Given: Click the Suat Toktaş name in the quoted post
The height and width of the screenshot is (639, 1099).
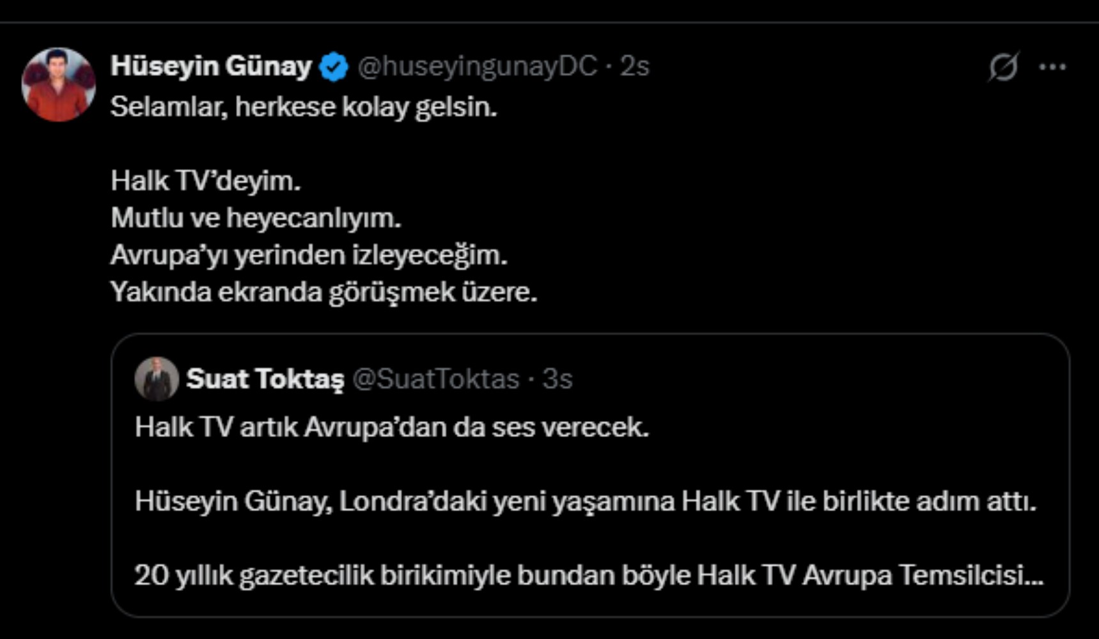Looking at the screenshot, I should [x=265, y=379].
